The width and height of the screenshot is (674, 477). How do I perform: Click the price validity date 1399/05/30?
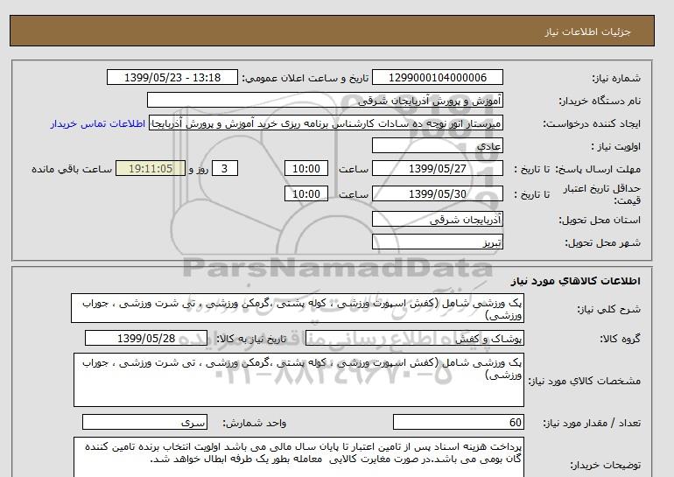(x=437, y=193)
